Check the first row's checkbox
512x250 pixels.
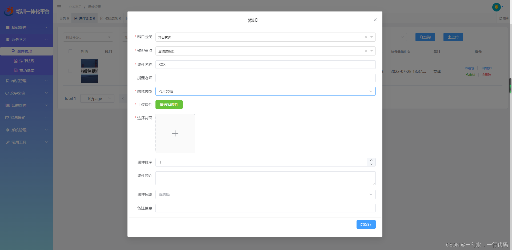tap(70, 71)
